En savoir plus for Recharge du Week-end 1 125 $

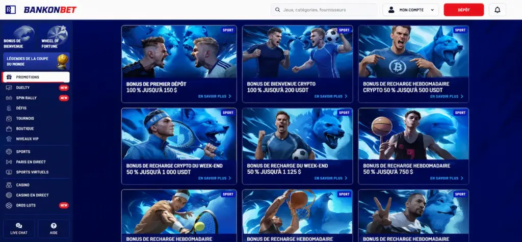point(331,178)
